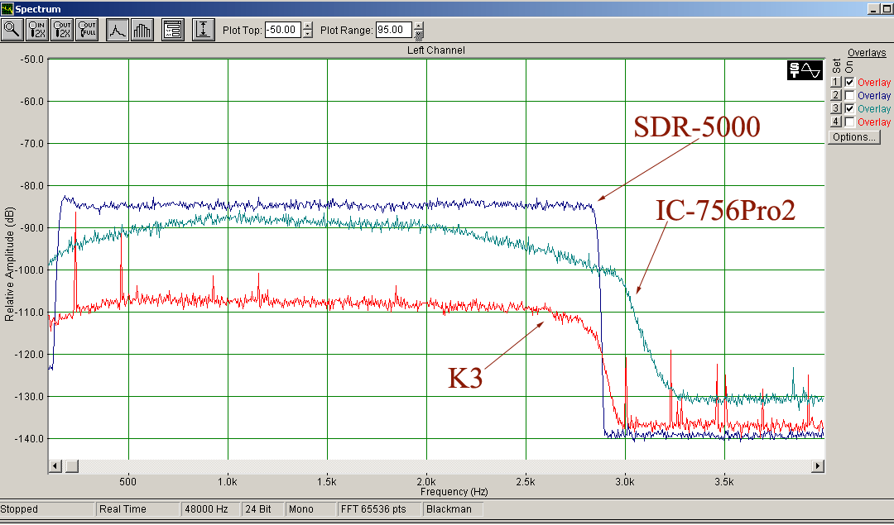Image resolution: width=894 pixels, height=525 pixels.
Task: Increase Plot Range with the up arrow
Action: pos(419,26)
